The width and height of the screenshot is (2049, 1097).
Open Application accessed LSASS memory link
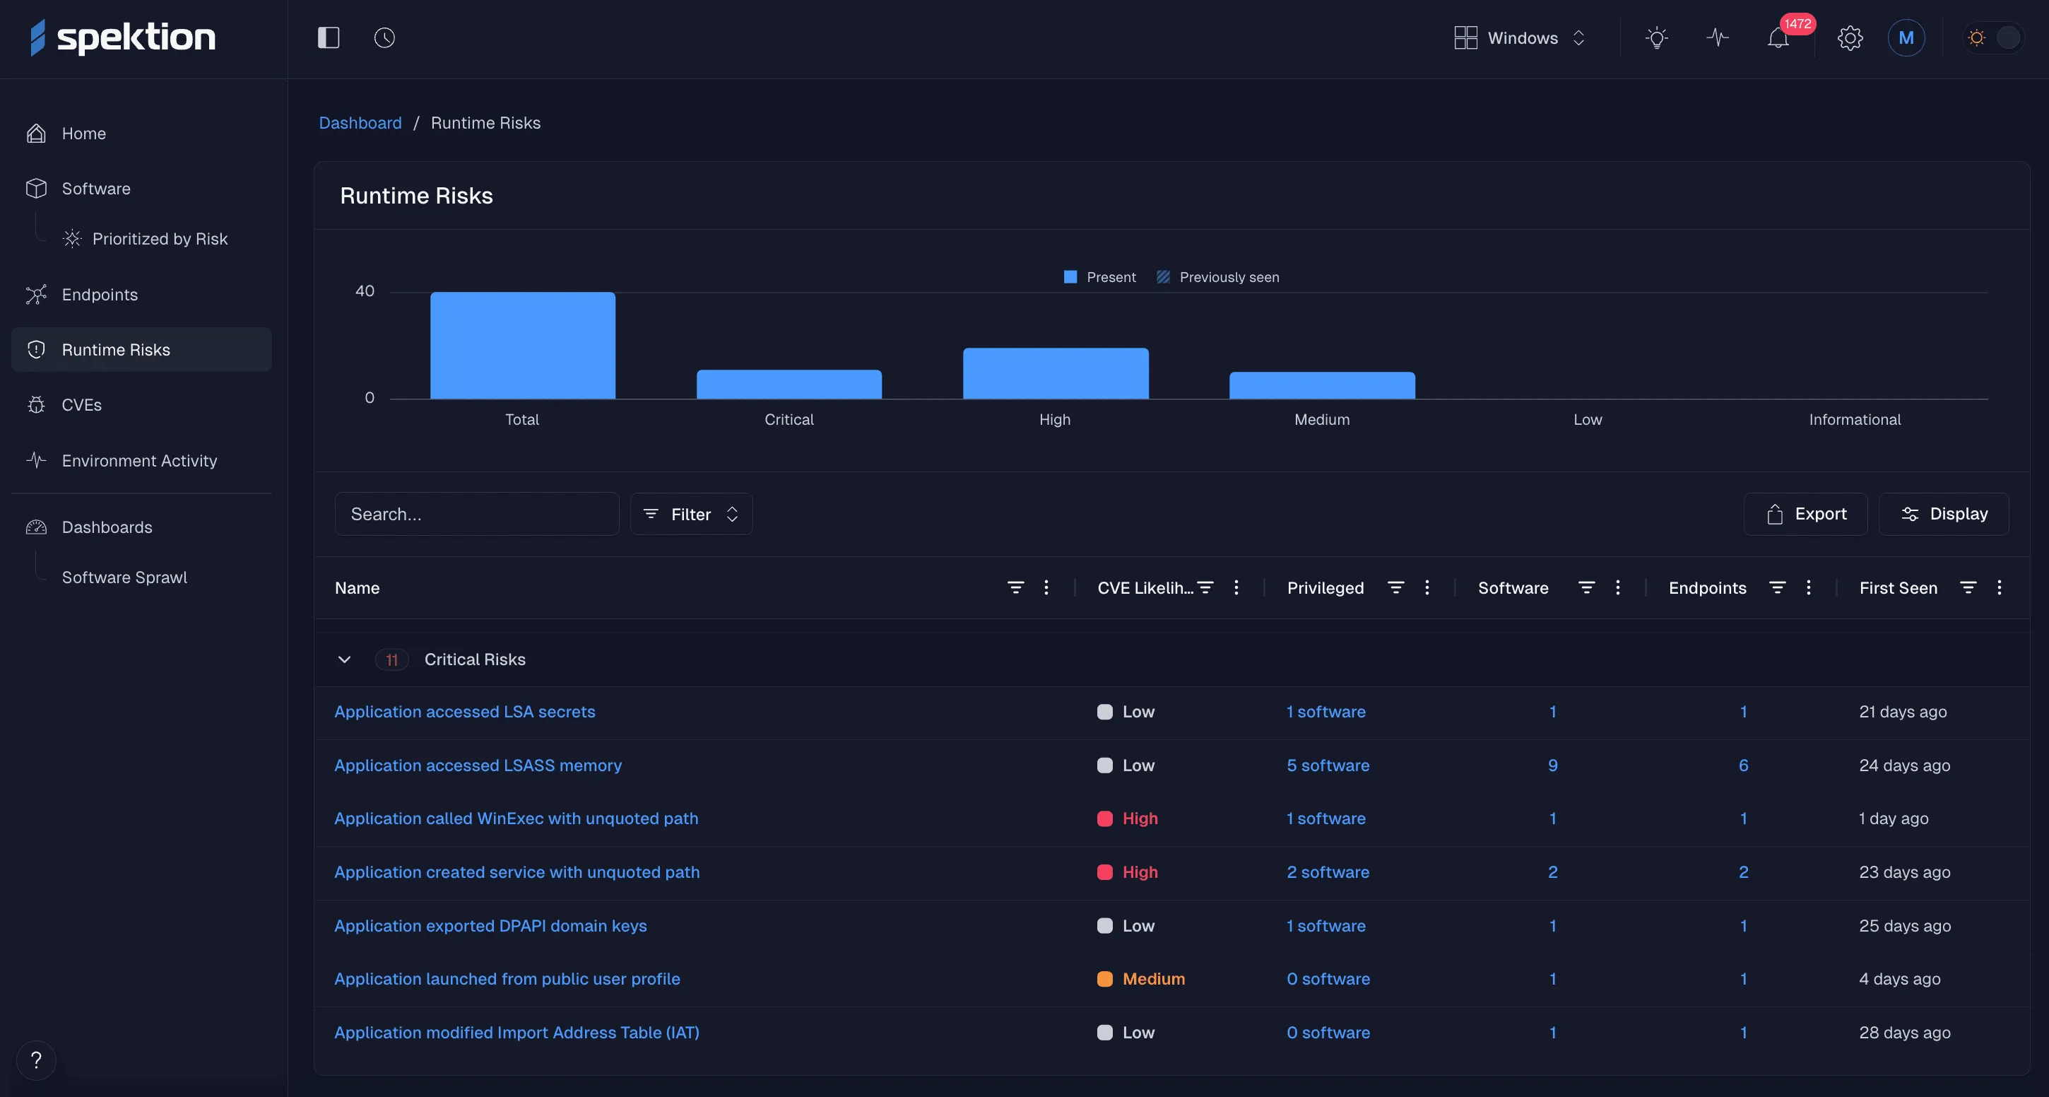point(477,765)
